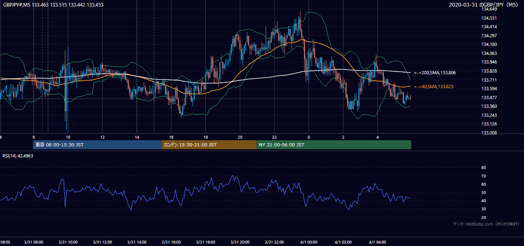Viewport: 524px width, 246px height.
Task: Click price axis value 133.360
Action: (x=489, y=106)
